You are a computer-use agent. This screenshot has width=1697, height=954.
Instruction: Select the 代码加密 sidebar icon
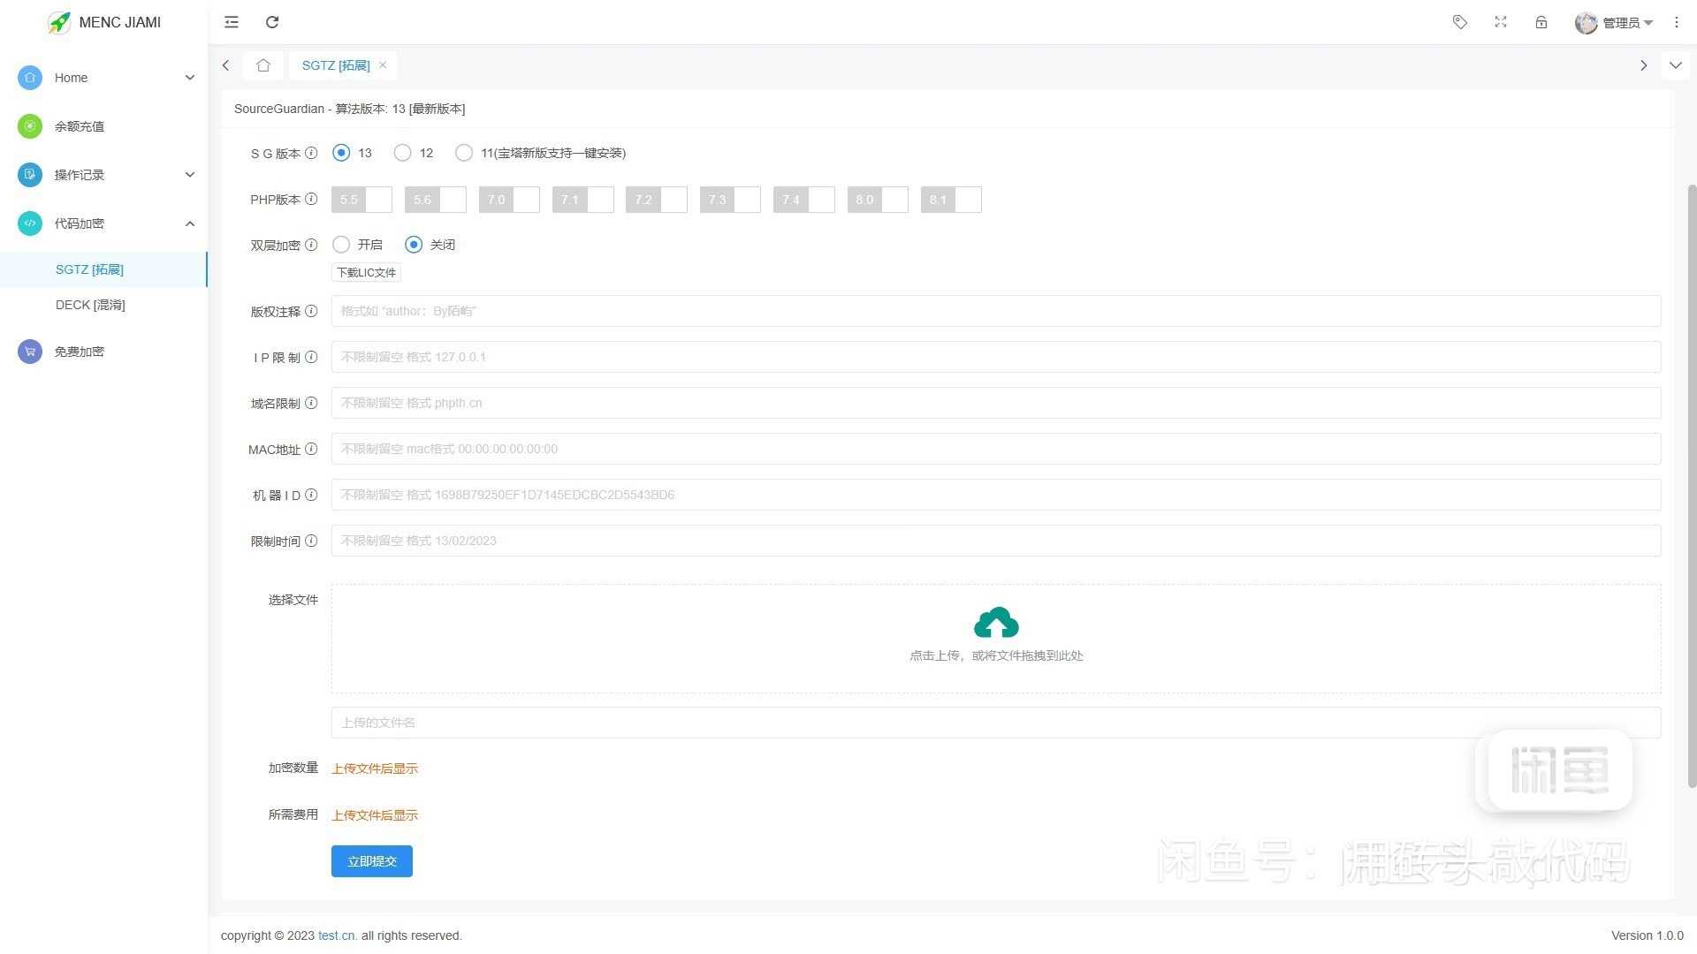(x=29, y=223)
